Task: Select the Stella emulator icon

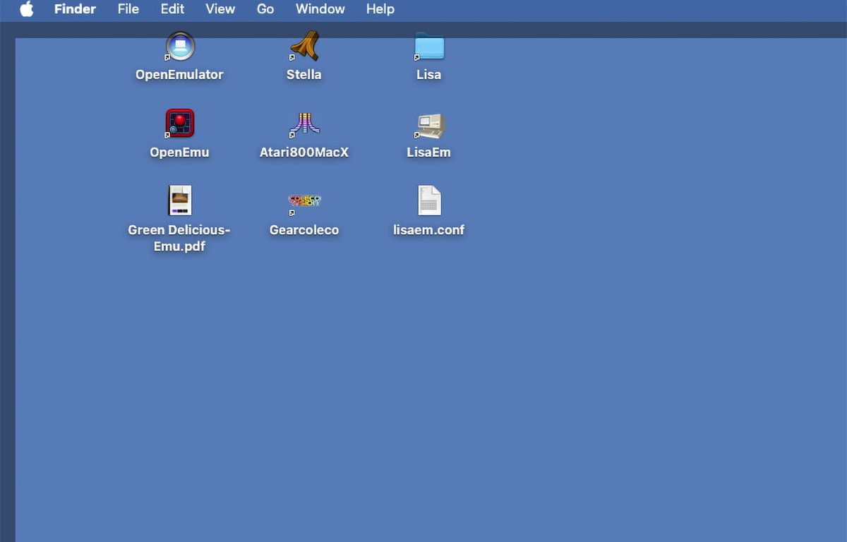Action: (x=304, y=47)
